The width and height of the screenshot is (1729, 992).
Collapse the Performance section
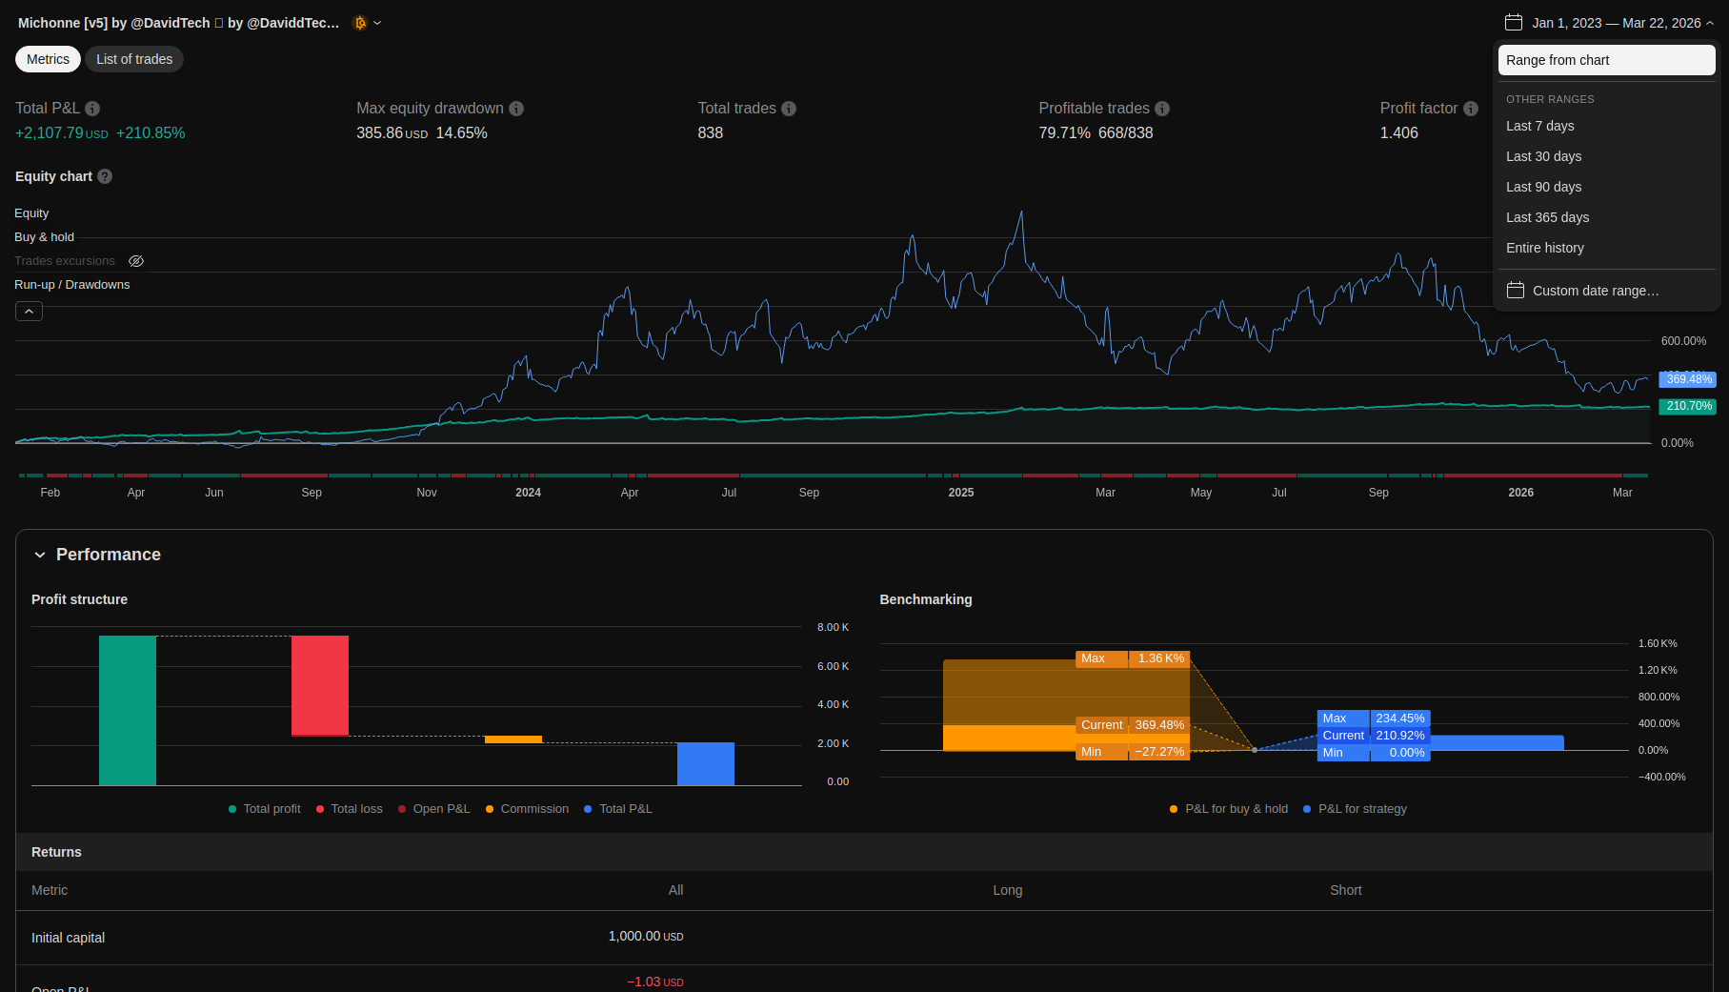coord(40,555)
